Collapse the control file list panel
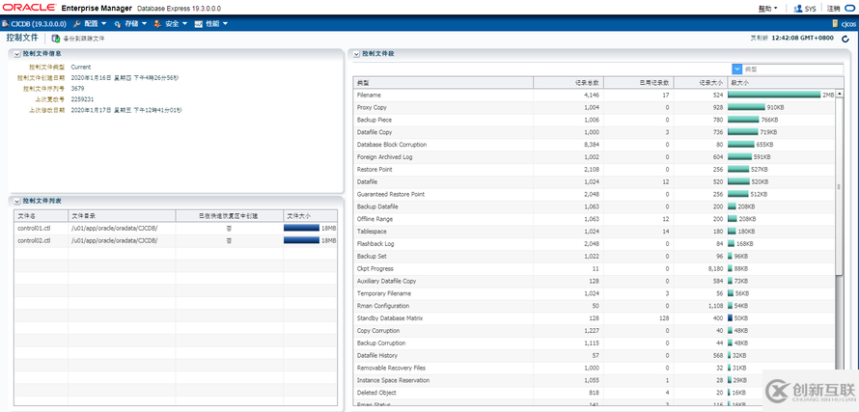 coord(17,201)
